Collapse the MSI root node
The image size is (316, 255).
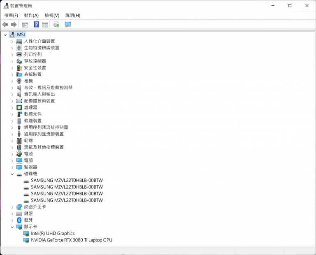[x=5, y=35]
